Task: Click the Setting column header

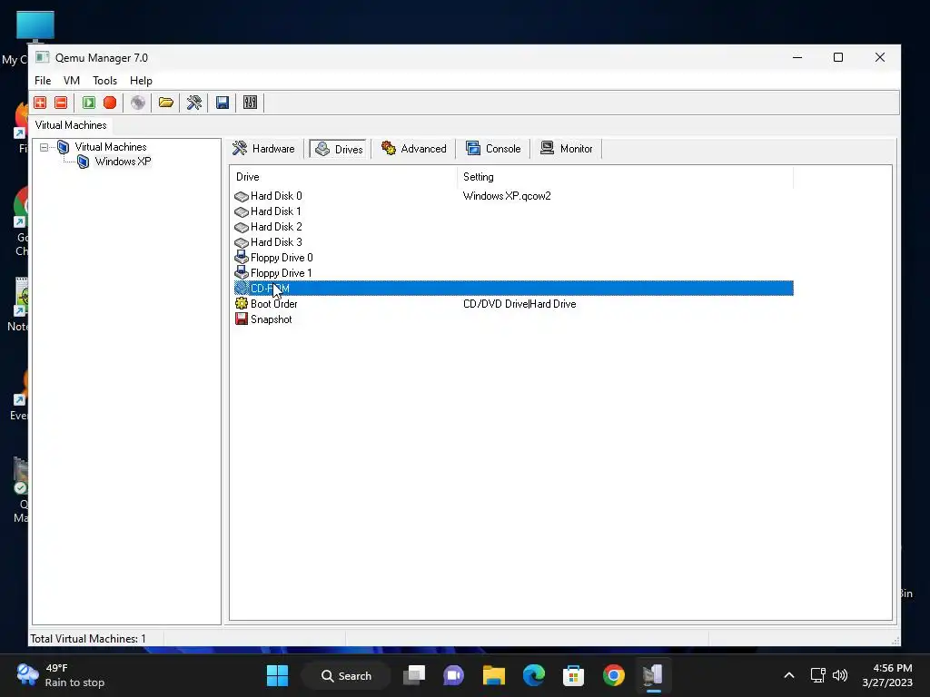Action: 625,177
